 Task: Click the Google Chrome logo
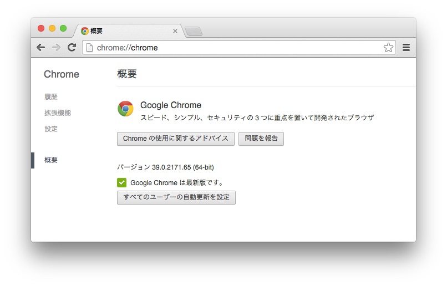coord(125,109)
